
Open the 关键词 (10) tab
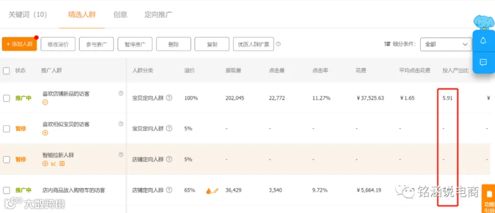point(28,14)
